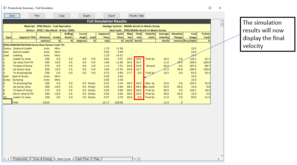
Task: Click duty cycle value 62.4
Action: coord(208,59)
